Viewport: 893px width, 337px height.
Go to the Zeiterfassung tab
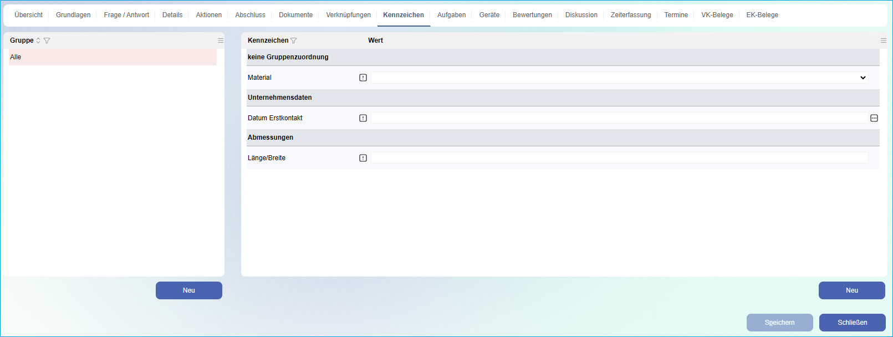point(630,15)
